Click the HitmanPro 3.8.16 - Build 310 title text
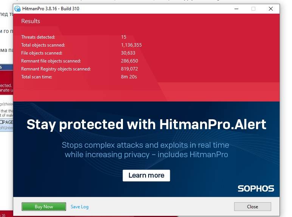The height and width of the screenshot is (217, 292). 51,9
